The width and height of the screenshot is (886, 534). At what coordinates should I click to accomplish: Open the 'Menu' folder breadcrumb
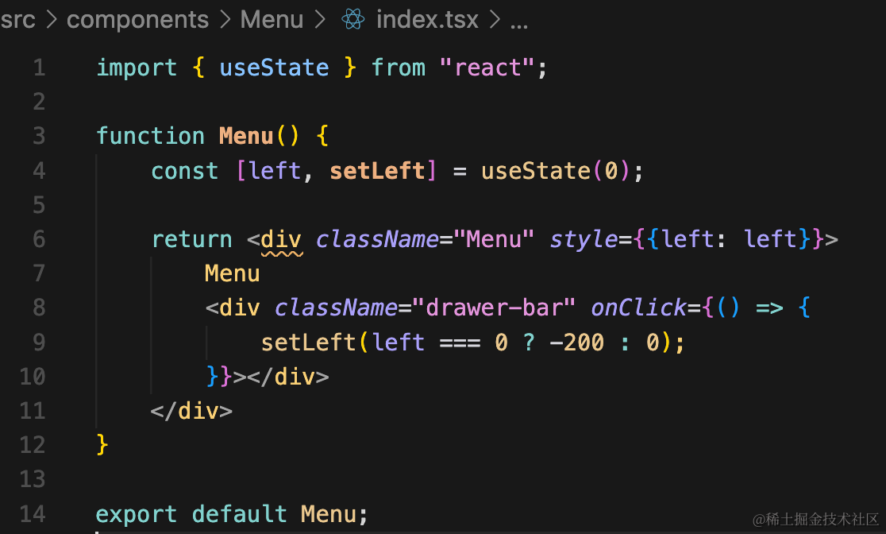pos(272,20)
